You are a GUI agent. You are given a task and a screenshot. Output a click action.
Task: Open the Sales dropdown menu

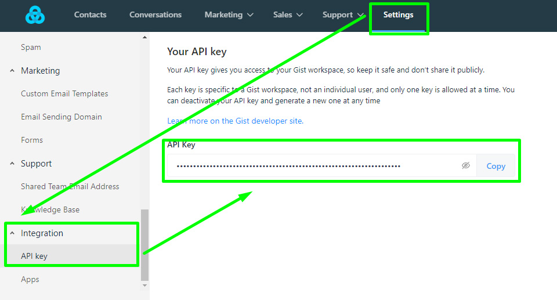tap(288, 15)
